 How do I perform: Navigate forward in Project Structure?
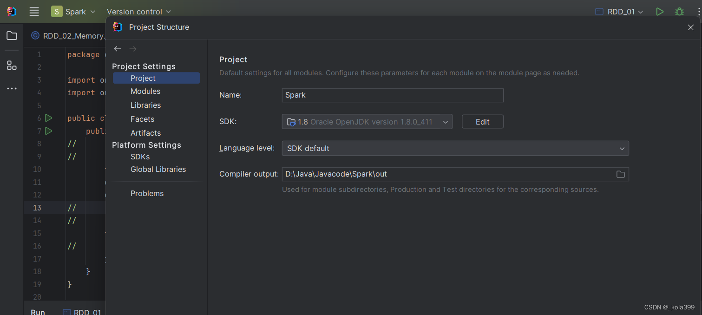tap(133, 49)
